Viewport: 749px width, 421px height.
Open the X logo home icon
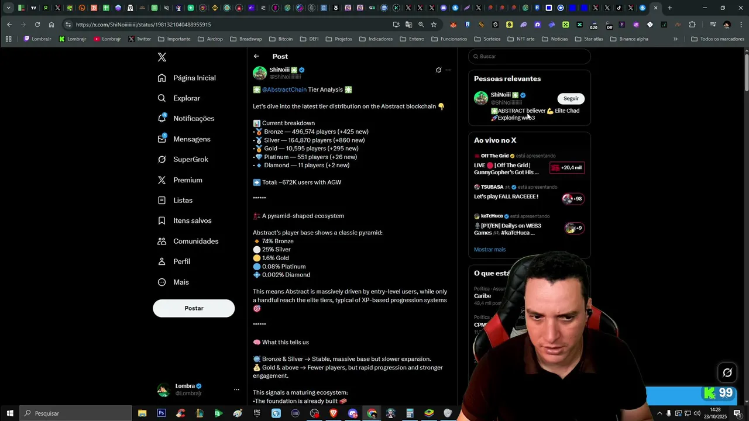162,57
